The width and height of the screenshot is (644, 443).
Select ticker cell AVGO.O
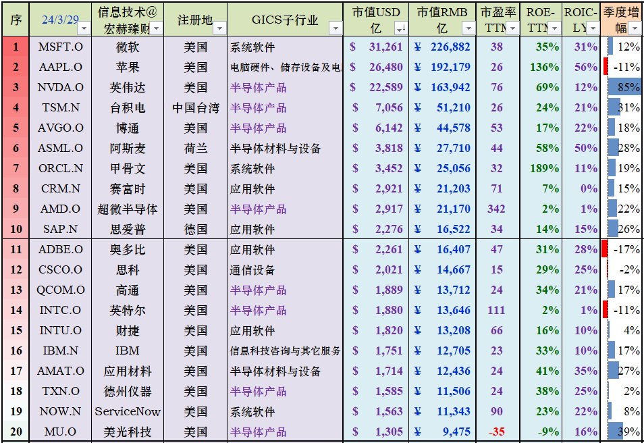[60, 128]
